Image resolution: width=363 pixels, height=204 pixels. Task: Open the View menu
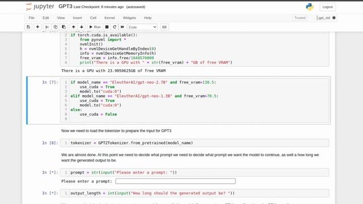[x=61, y=18]
